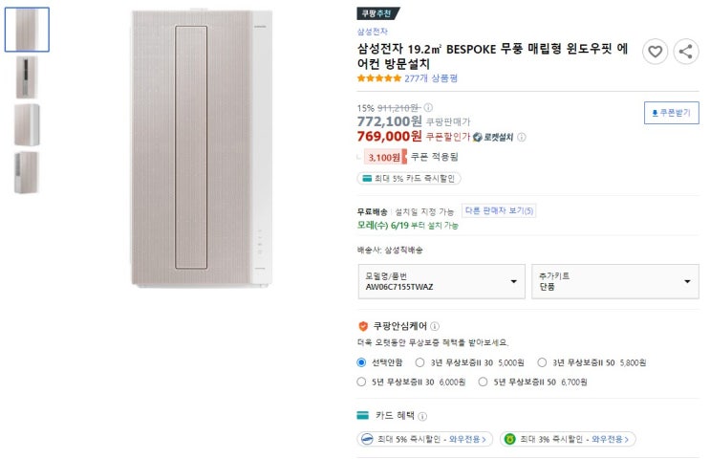Open the 277개 상품평 reviews link
The height and width of the screenshot is (459, 710).
click(x=431, y=78)
